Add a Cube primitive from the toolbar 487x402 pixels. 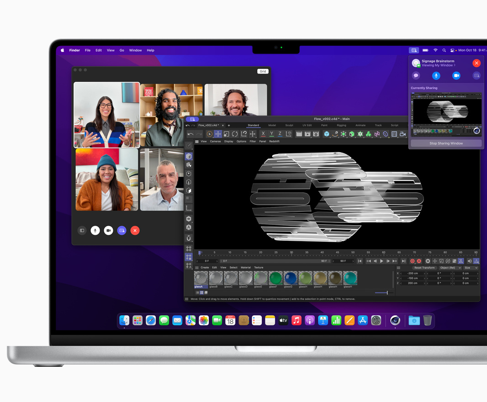pyautogui.click(x=327, y=134)
